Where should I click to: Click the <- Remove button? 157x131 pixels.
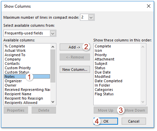point(75,57)
